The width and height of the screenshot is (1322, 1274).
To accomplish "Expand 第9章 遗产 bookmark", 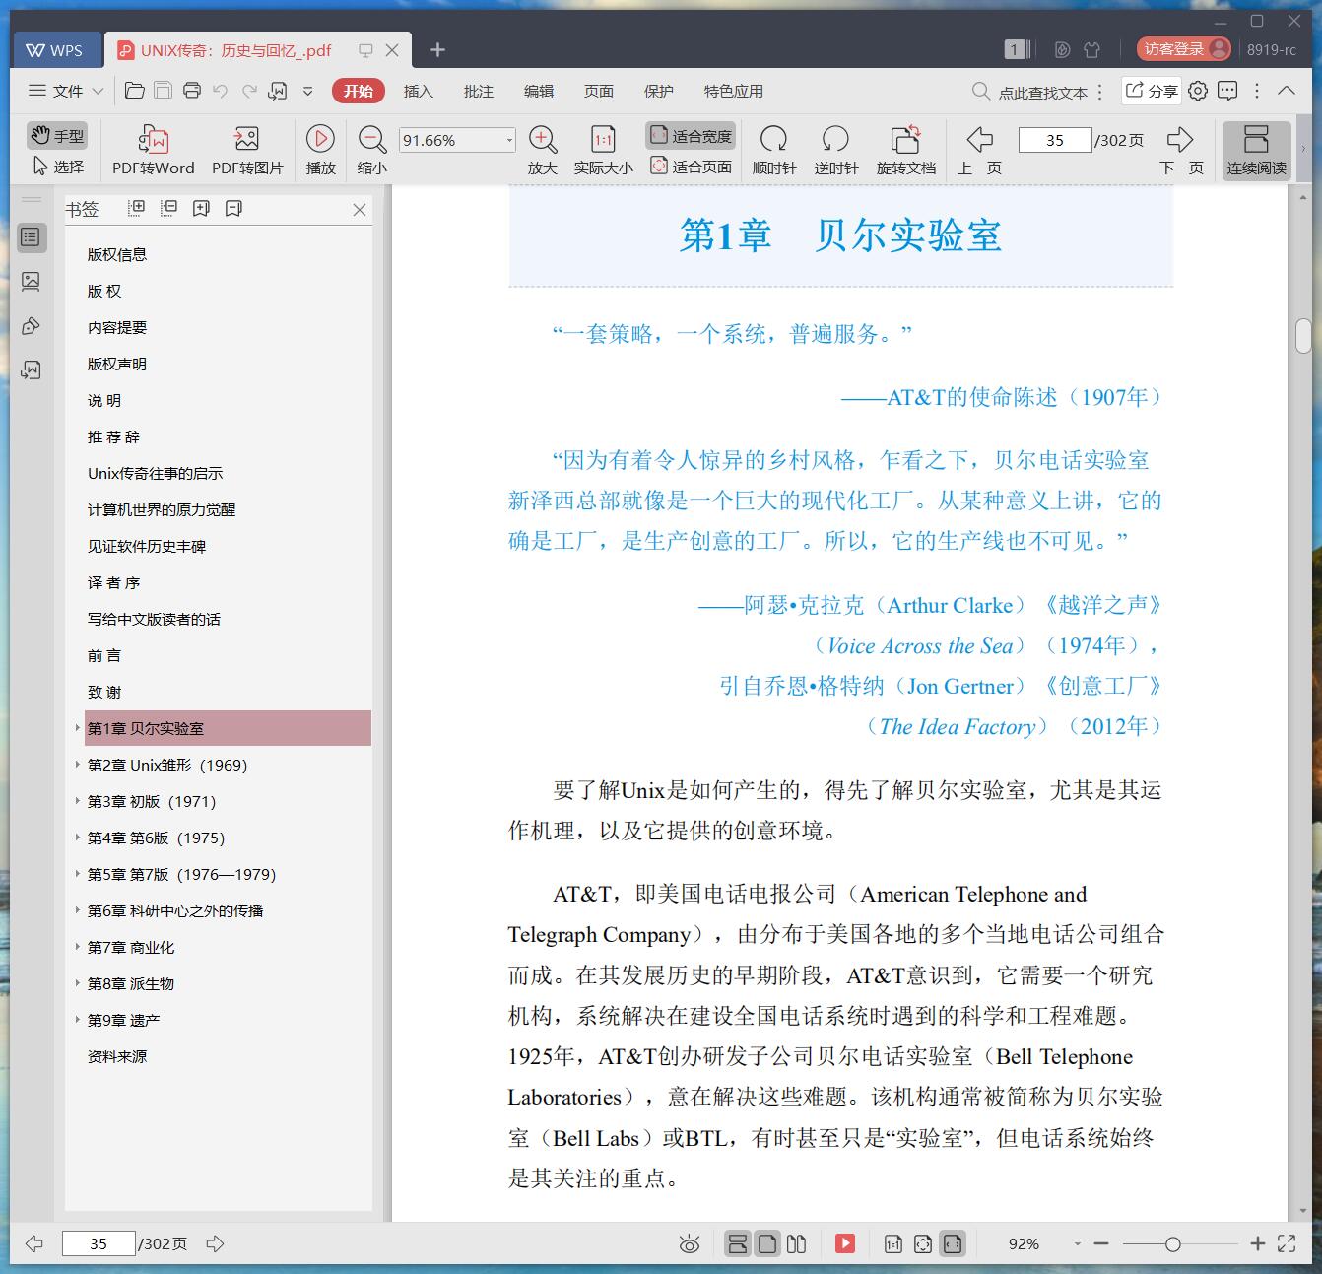I will coord(78,1020).
